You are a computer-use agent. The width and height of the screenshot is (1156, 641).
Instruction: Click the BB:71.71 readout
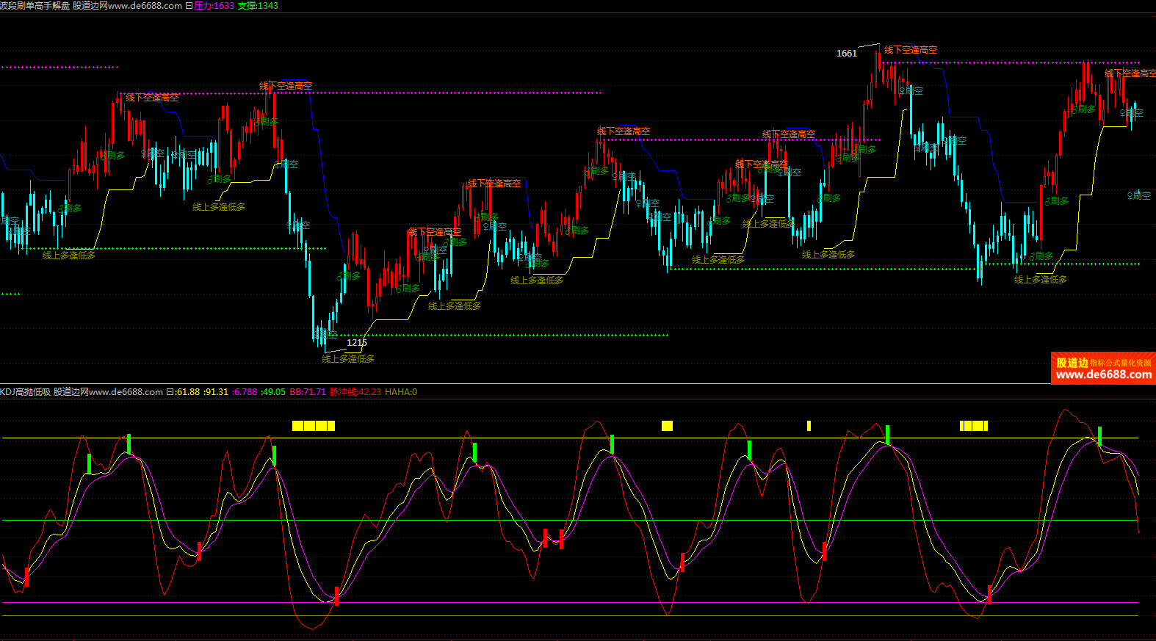308,392
